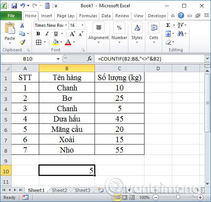The image size is (211, 202).
Task: Expand the font size dropdown
Action: (82, 25)
